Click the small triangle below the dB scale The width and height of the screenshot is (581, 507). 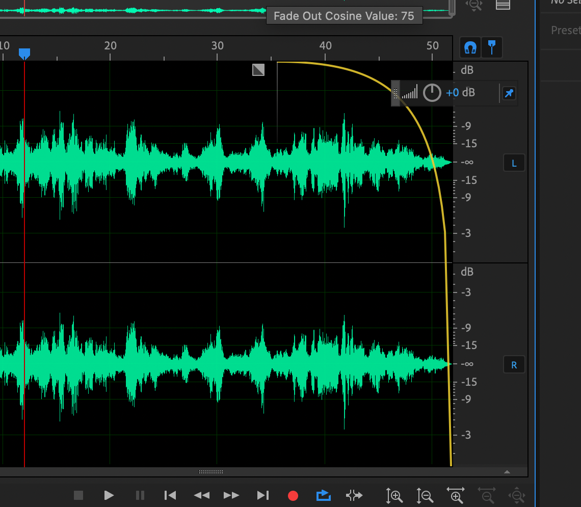[x=507, y=472]
